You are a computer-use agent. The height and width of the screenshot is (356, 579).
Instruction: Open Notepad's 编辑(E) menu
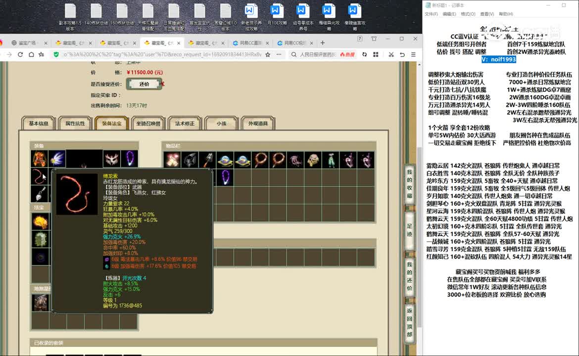(449, 14)
